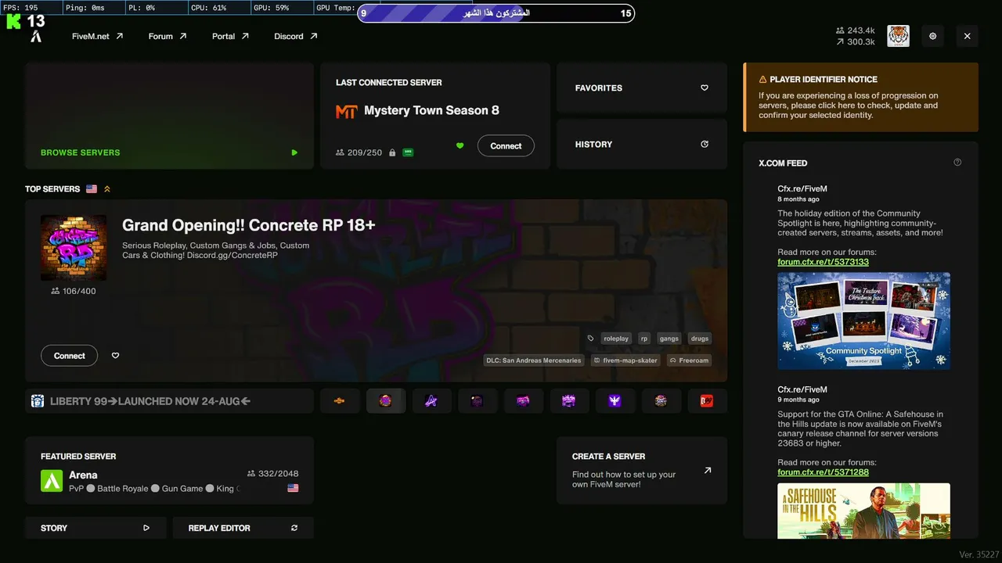Launch Story mode

click(96, 528)
